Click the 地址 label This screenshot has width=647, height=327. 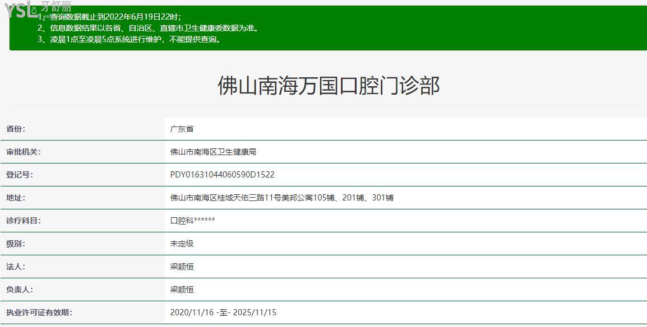click(x=16, y=198)
